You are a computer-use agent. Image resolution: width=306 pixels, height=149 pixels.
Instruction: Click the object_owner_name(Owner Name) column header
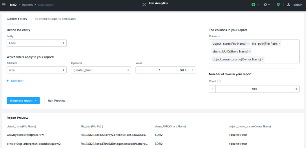pos(250,126)
